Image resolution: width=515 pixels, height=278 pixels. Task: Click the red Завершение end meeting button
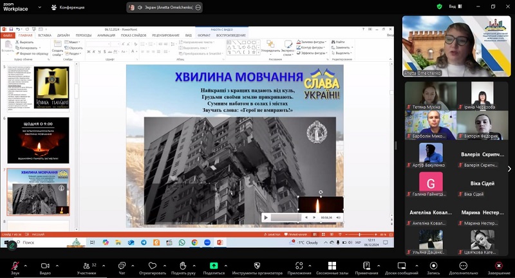(498, 268)
